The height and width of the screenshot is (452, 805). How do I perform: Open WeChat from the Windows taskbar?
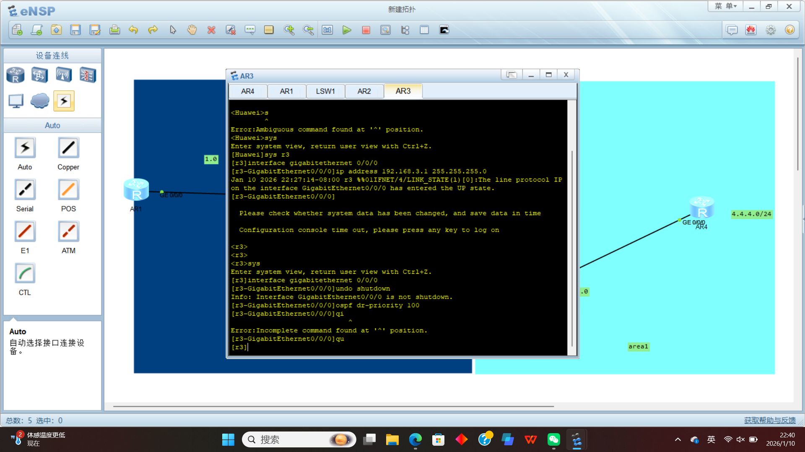554,439
